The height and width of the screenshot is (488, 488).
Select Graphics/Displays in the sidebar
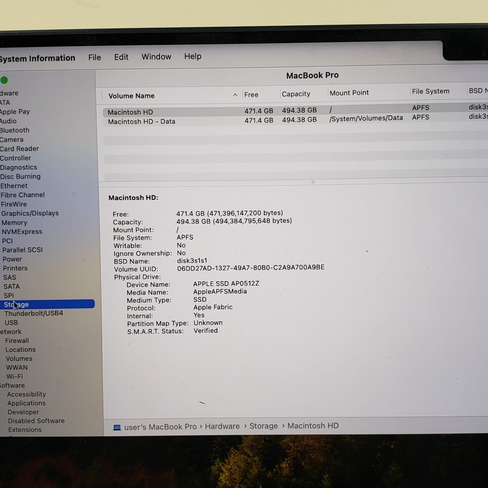coord(30,213)
